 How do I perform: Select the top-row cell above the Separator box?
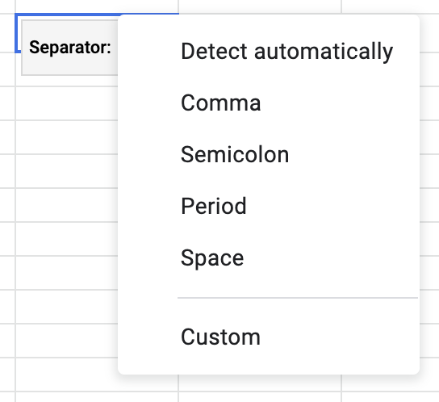[x=97, y=6]
